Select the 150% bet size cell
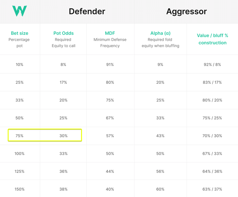Viewport: 238px width, 197px height. [20, 189]
